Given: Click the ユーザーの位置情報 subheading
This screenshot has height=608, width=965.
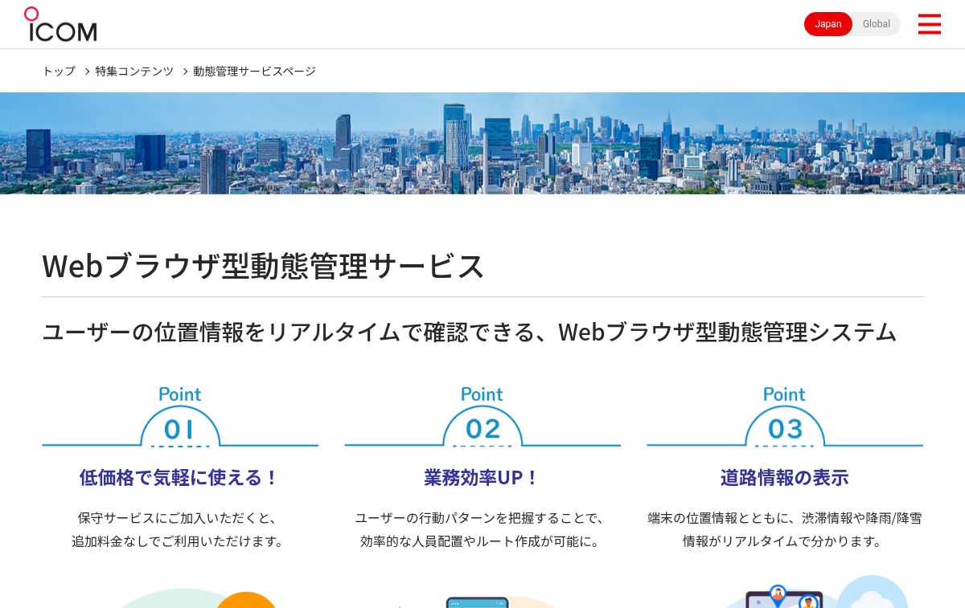Looking at the screenshot, I should (469, 332).
